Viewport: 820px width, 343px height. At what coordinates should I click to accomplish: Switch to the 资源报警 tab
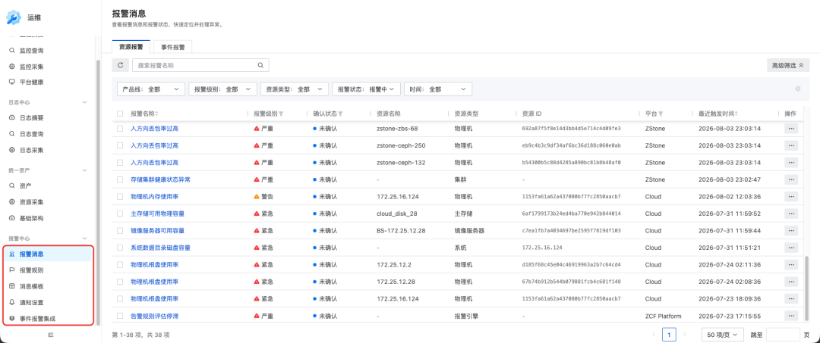point(131,46)
